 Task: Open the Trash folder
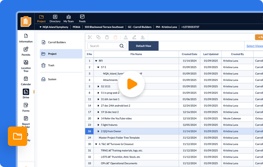click(x=61, y=65)
